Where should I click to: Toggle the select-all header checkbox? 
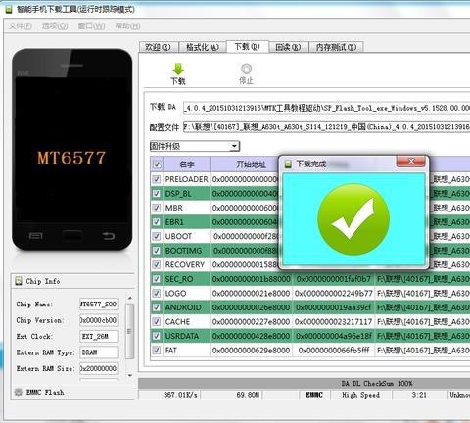[157, 164]
